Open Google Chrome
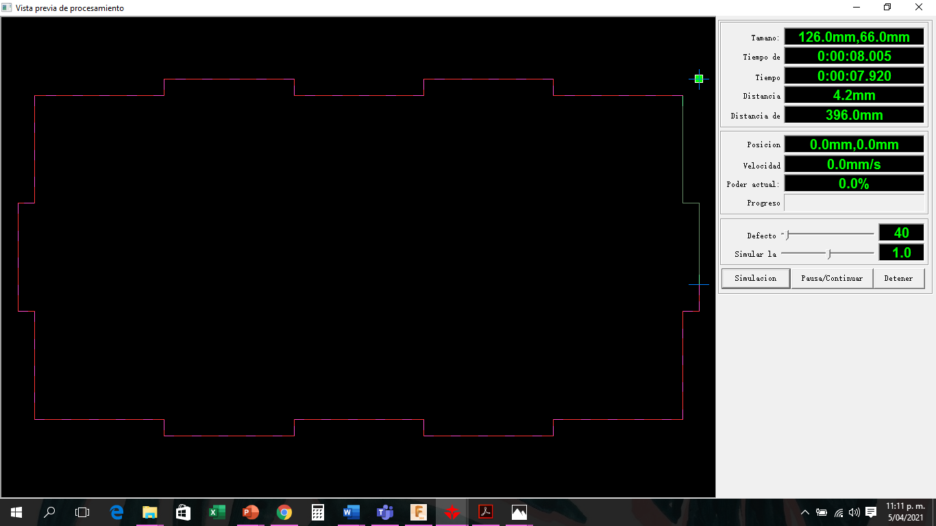936x526 pixels. 284,512
